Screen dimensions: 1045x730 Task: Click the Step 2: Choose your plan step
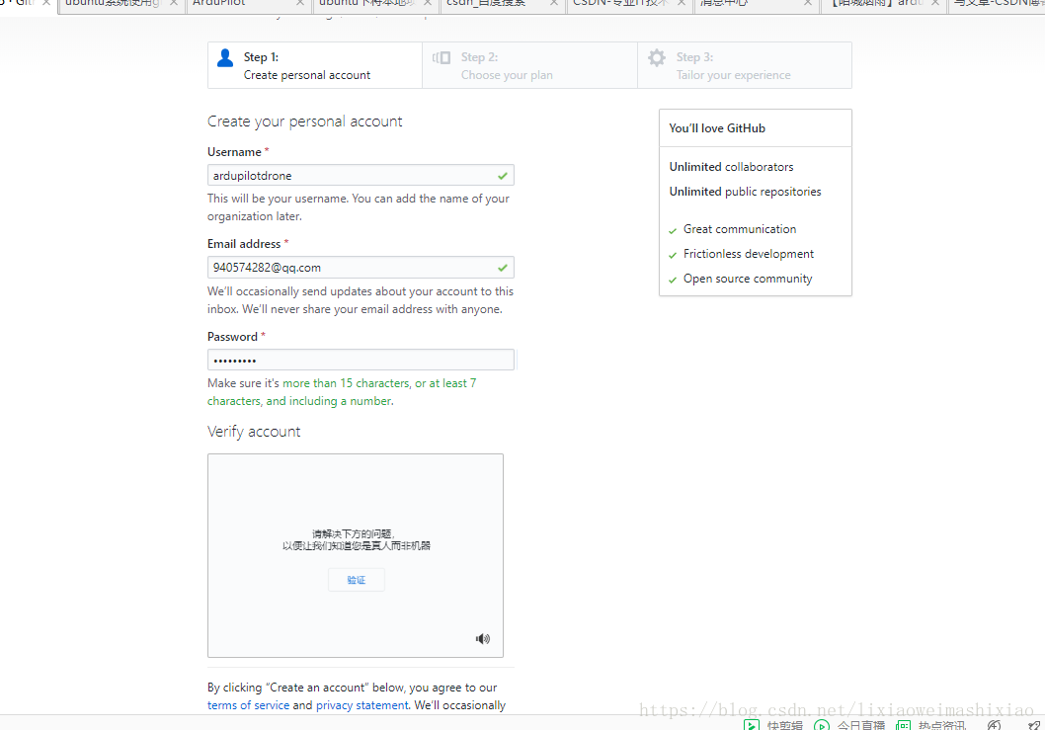coord(529,65)
